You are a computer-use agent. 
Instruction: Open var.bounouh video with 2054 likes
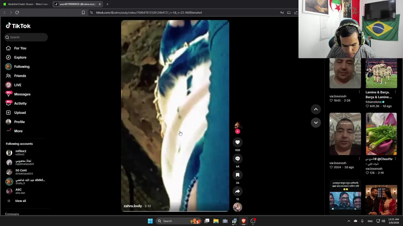point(345,134)
